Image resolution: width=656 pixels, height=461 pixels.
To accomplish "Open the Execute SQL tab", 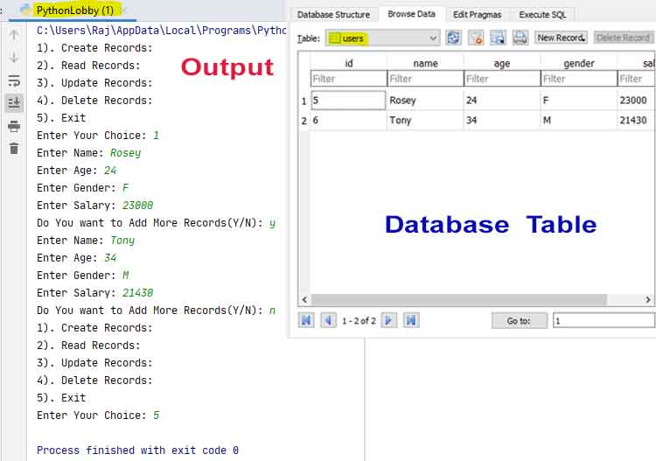I will [x=542, y=15].
